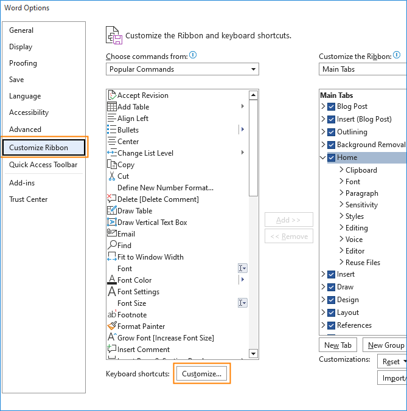407x411 pixels.
Task: Select Fit to Window Width icon
Action: 112,257
